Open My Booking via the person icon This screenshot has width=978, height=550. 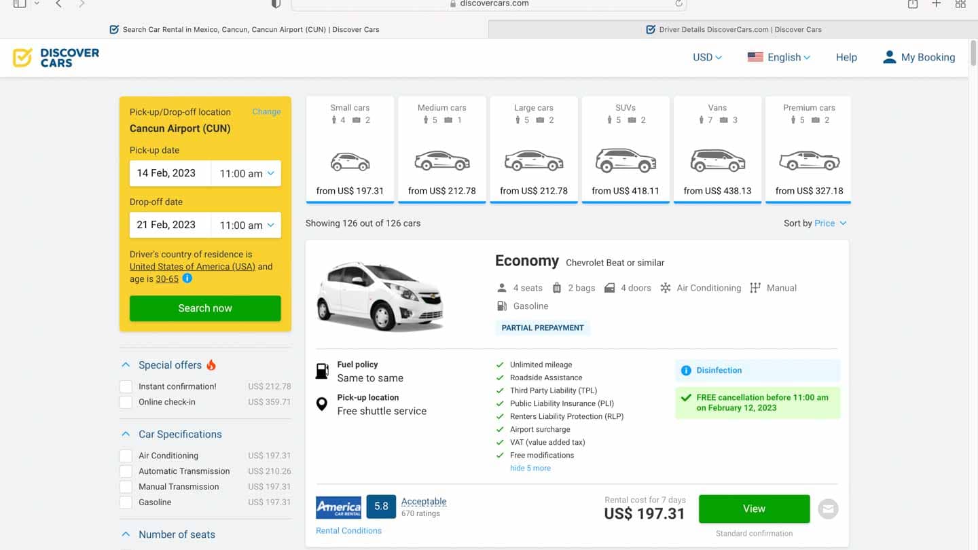tap(890, 57)
